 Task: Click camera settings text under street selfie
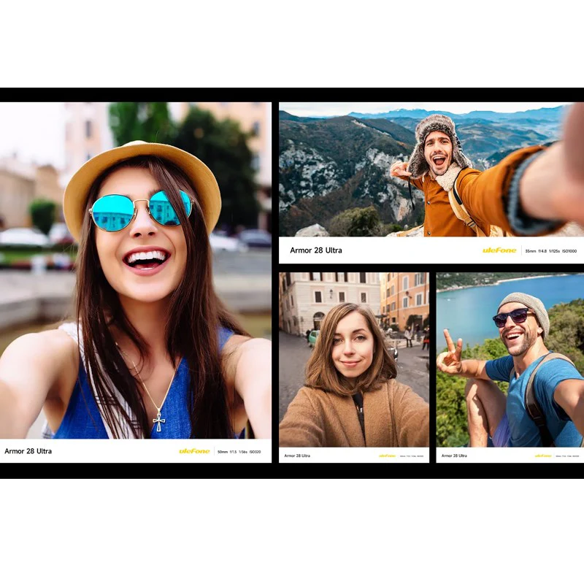(x=412, y=456)
